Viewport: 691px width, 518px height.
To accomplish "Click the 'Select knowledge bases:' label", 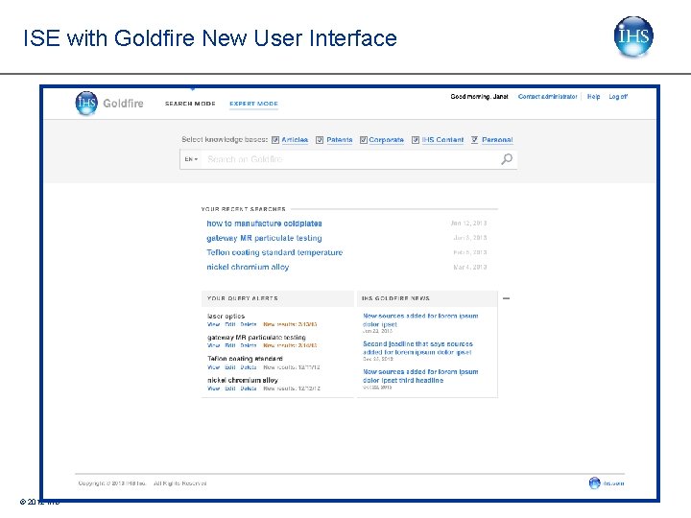I will point(225,140).
